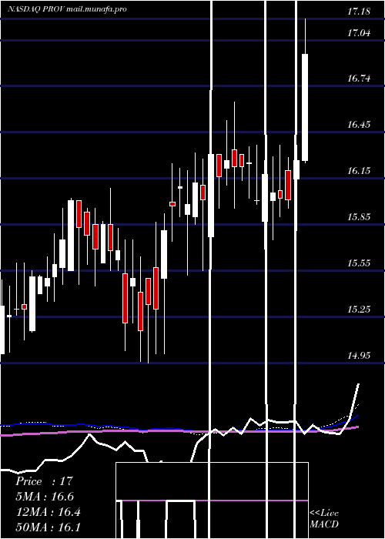Click the 5MA : 16.6 readout

pos(45,497)
